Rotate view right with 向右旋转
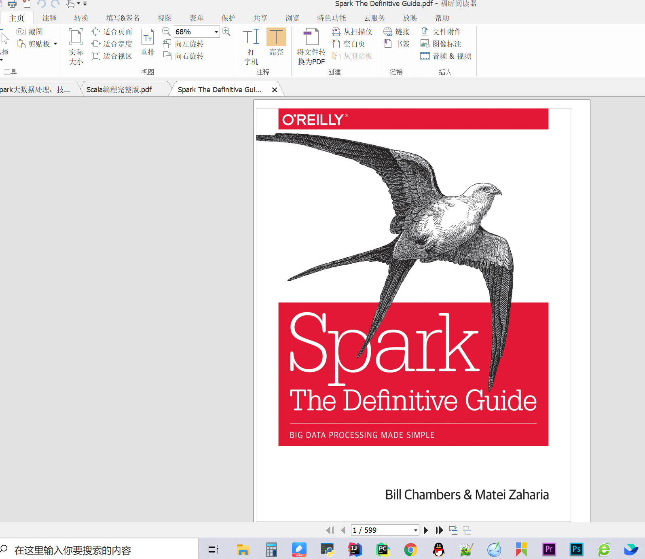The image size is (645, 559). [183, 56]
